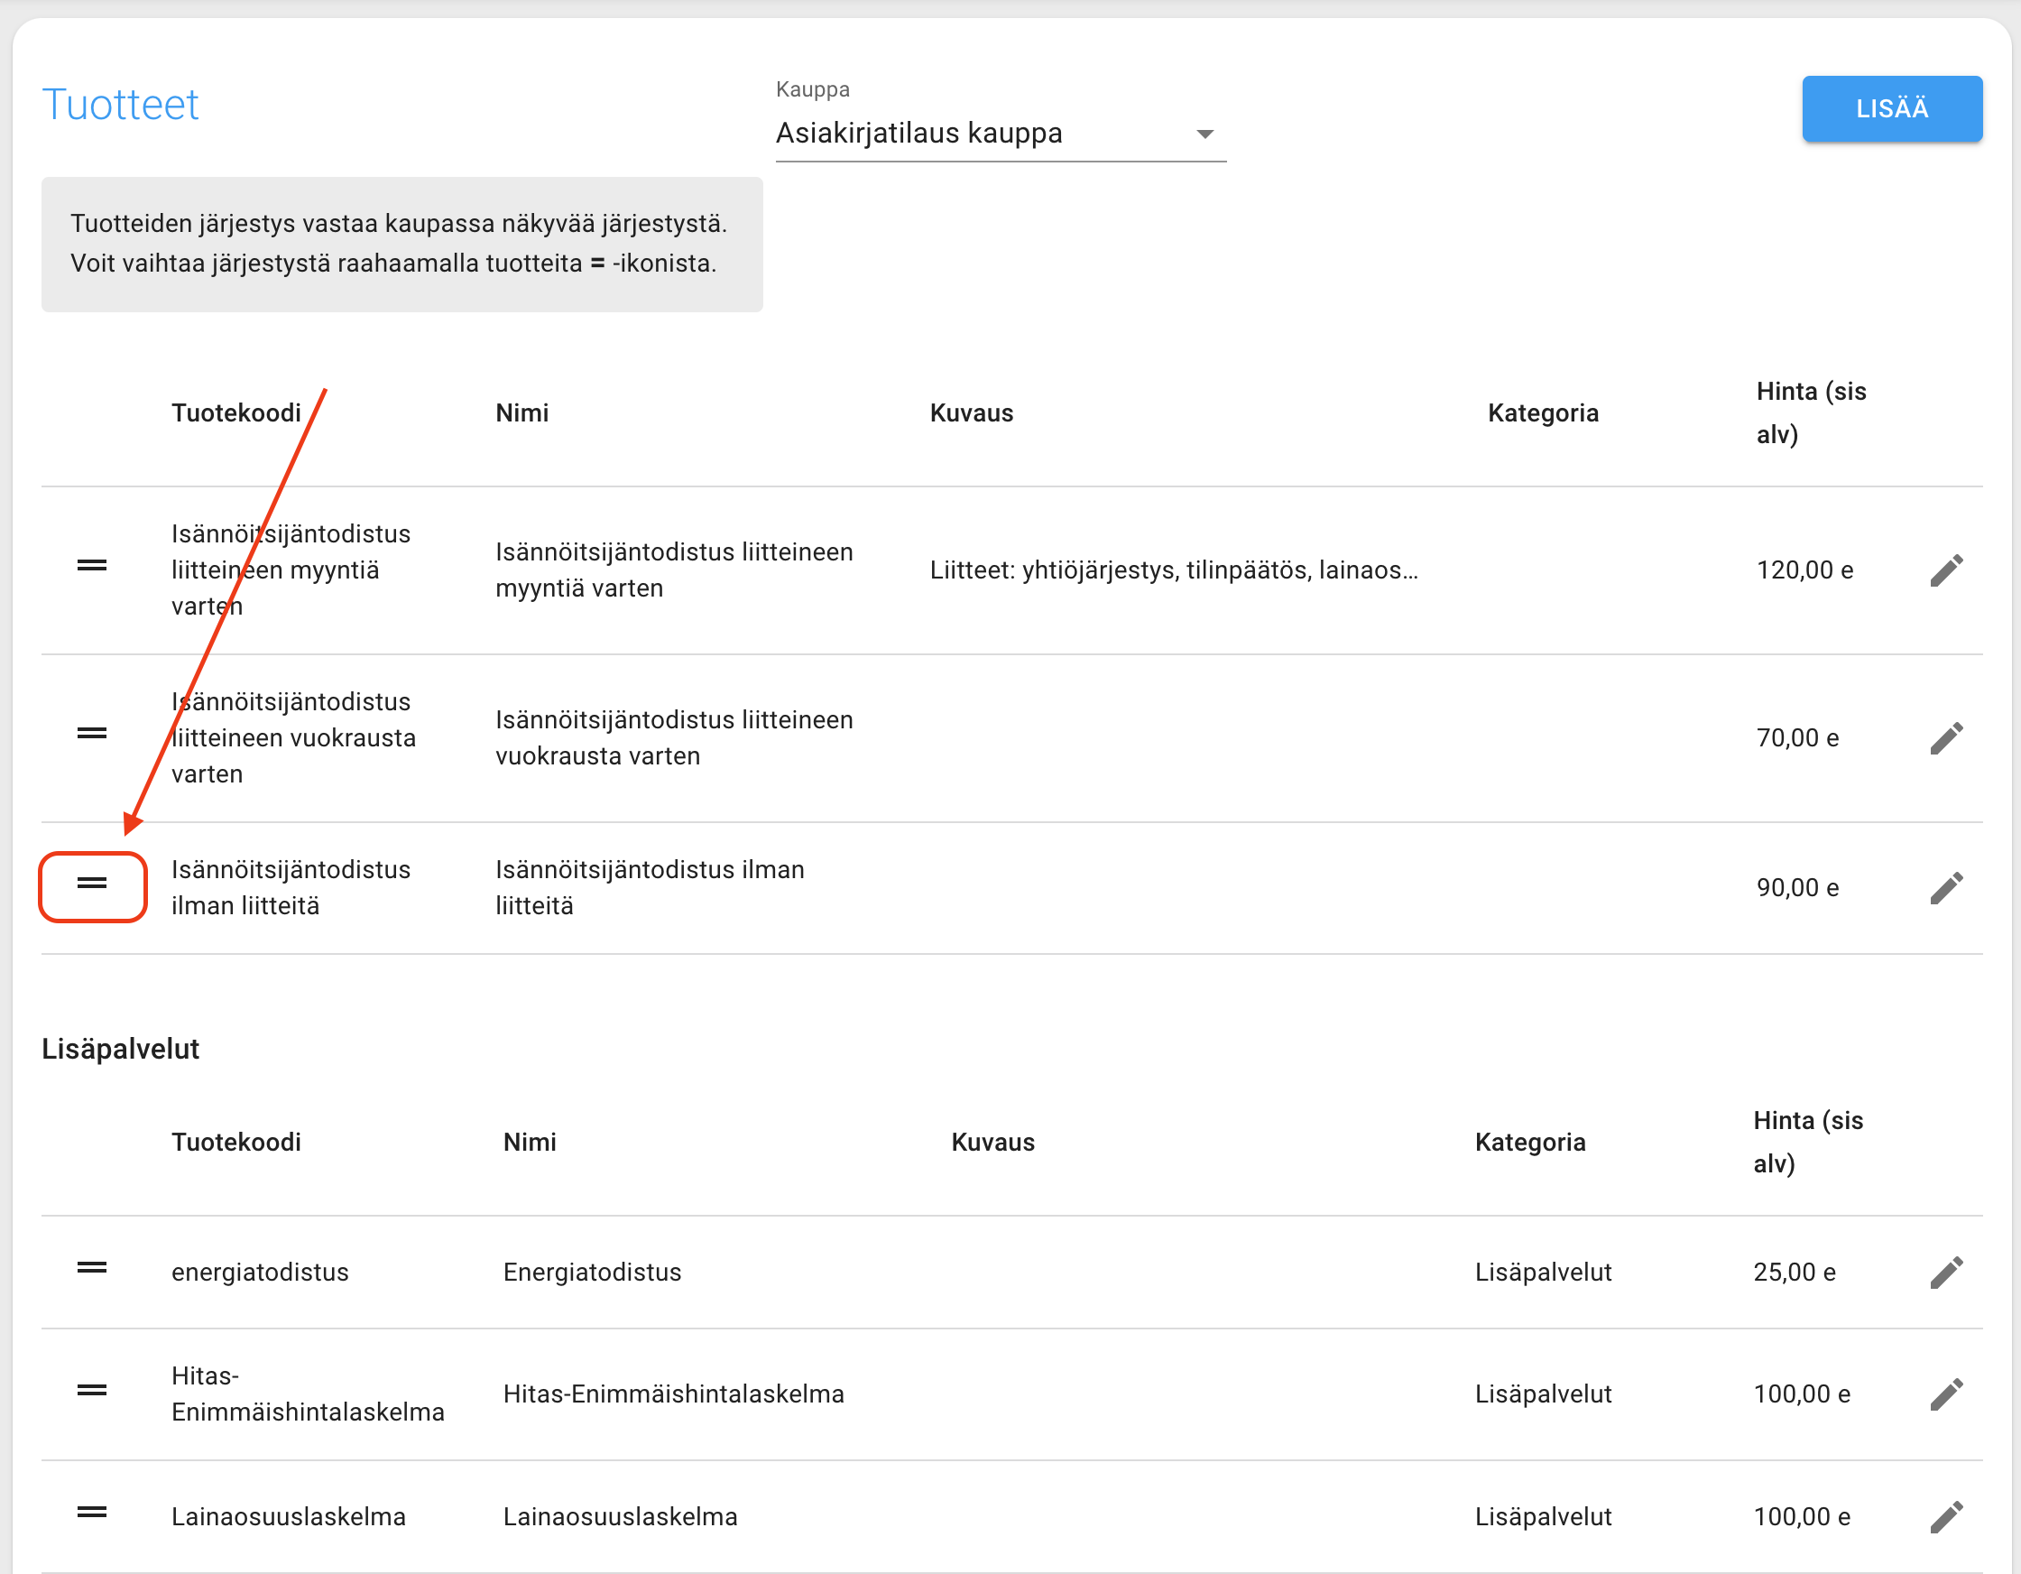Click drag handle for Hitas-Enimmäishintalaskelma row
The width and height of the screenshot is (2021, 1574).
click(92, 1391)
